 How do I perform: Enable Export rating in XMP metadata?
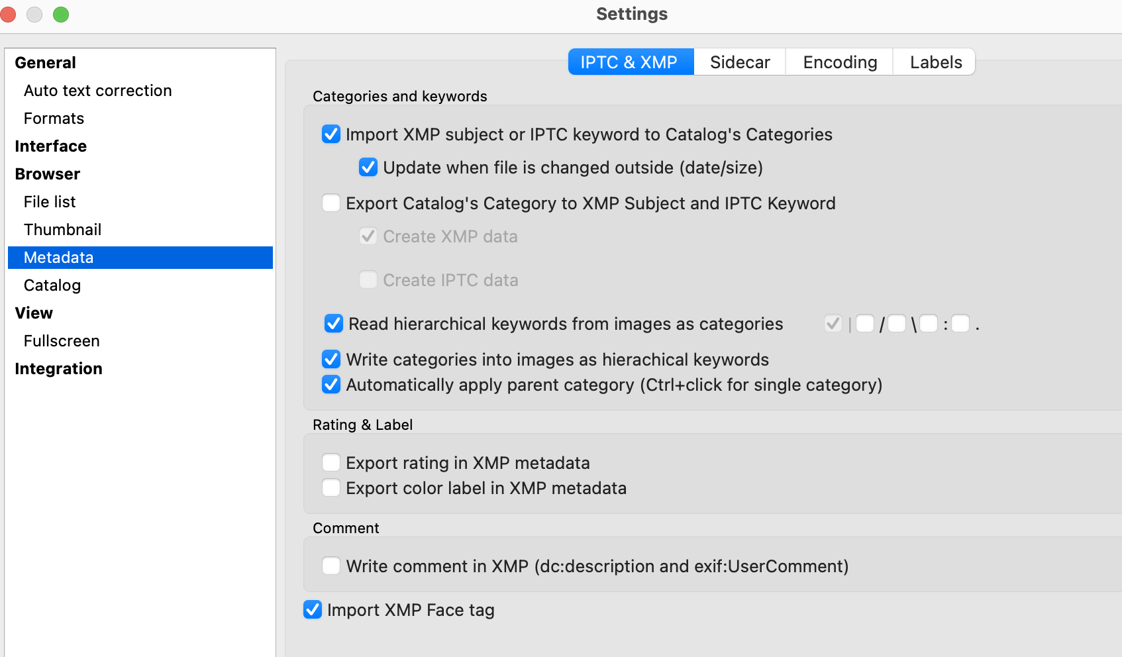point(331,463)
